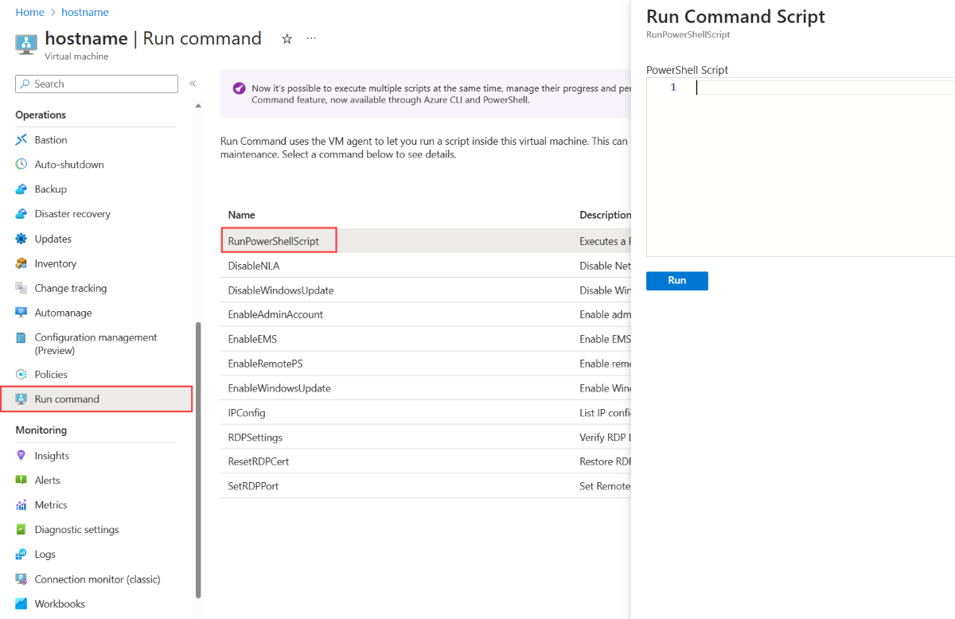Favorite this page using the star icon

click(x=286, y=38)
